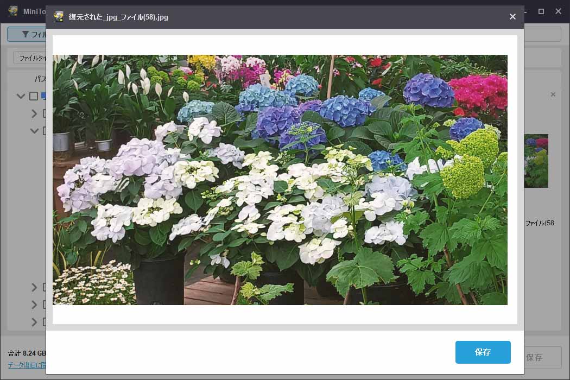Click the app icon in the preview title bar
The height and width of the screenshot is (380, 570).
click(x=59, y=17)
